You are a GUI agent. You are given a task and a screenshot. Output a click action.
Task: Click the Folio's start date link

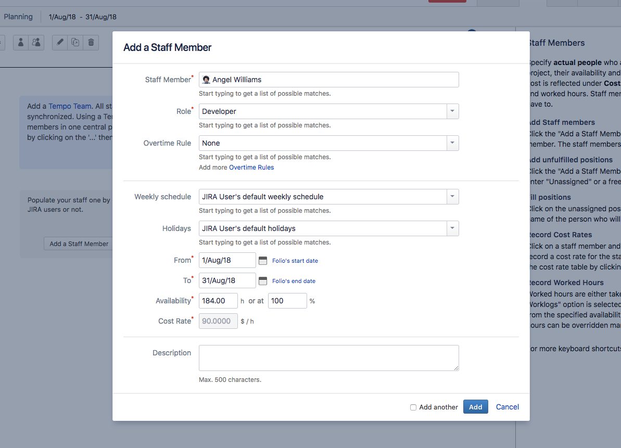[x=295, y=261]
